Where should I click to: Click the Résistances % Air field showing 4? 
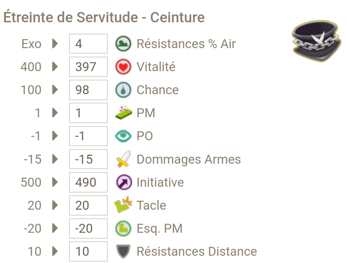click(88, 44)
